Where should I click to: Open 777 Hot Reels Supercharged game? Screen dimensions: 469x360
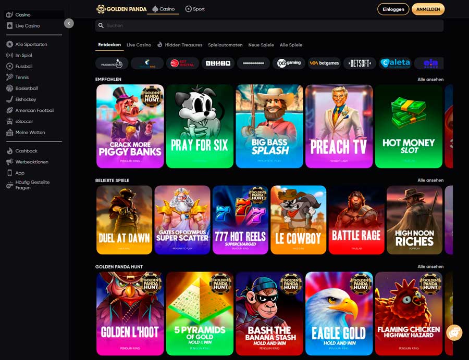click(x=240, y=220)
